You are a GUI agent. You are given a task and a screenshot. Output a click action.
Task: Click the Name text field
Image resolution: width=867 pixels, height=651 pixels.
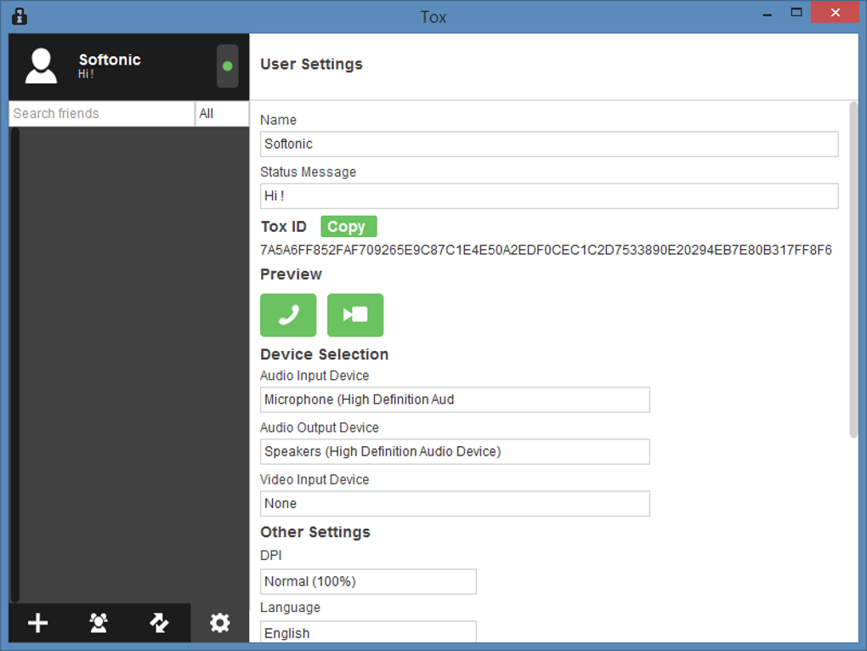coord(549,144)
